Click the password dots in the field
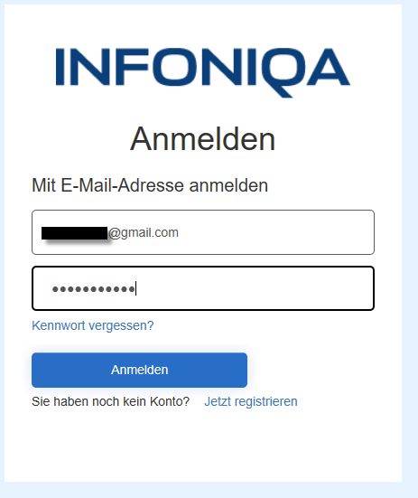Viewport: 418px width, 498px height. [94, 289]
